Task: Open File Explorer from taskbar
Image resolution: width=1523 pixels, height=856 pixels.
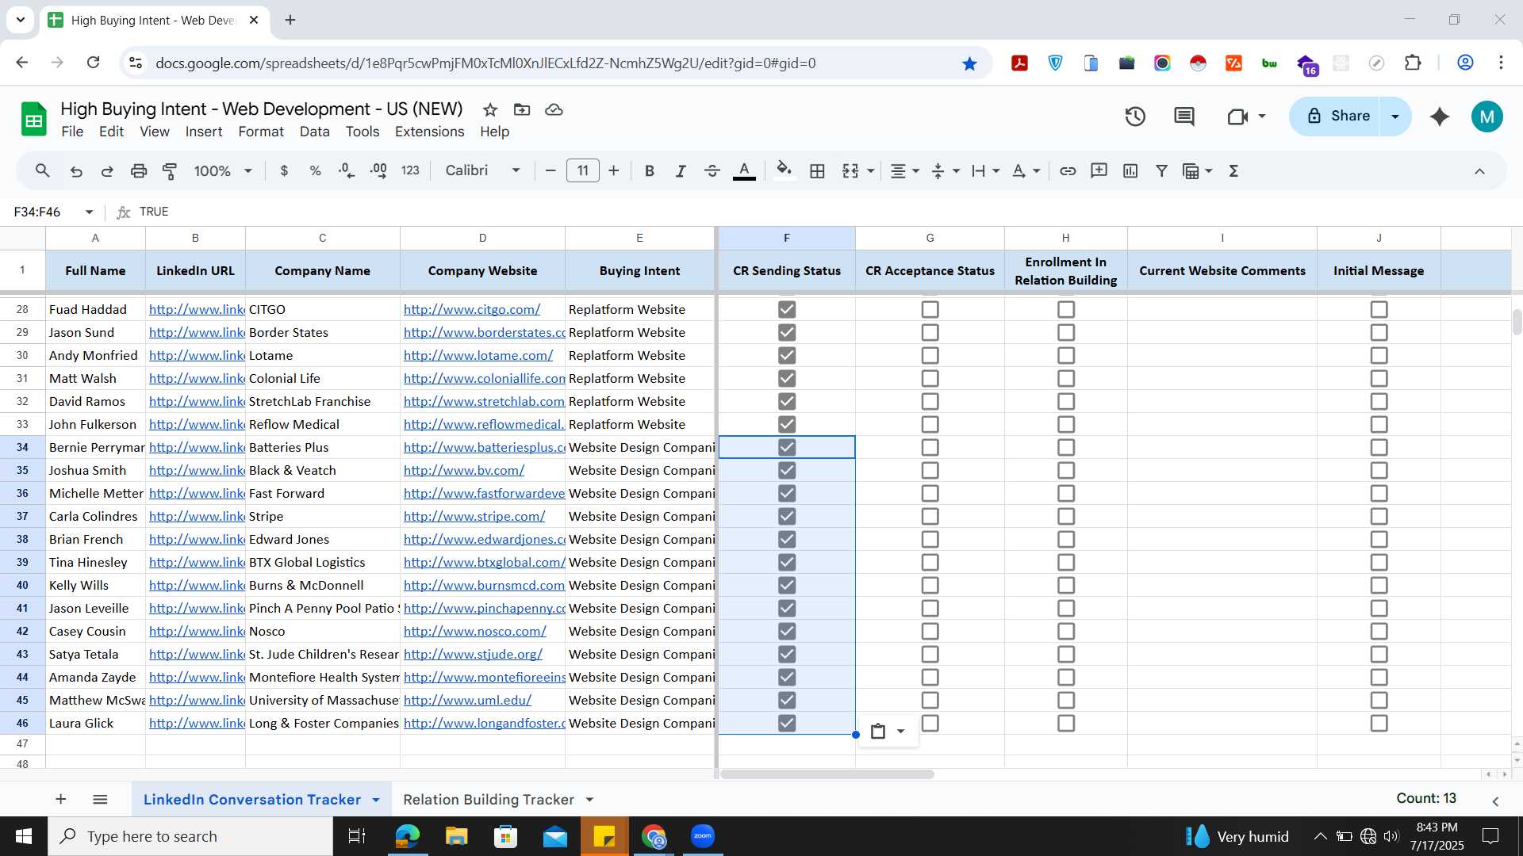Action: 456,837
